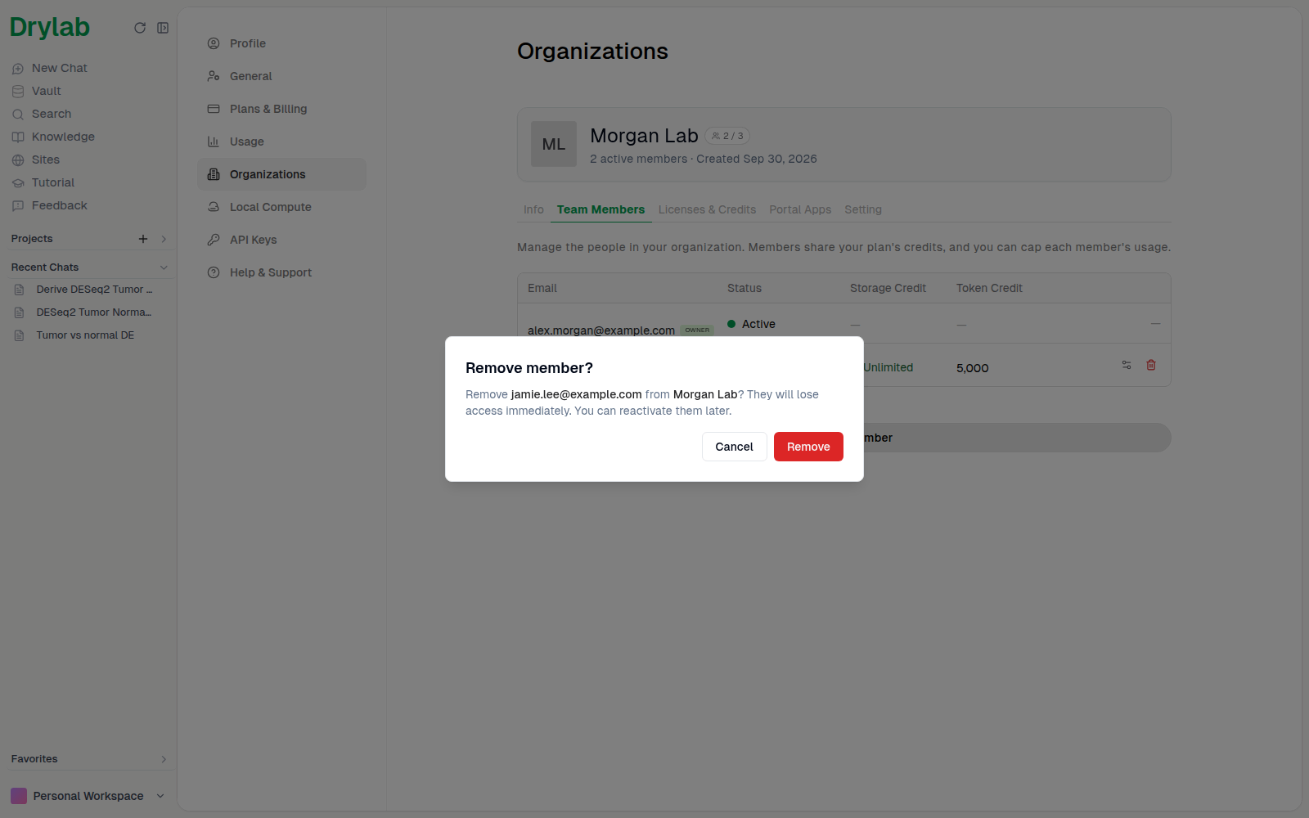Click the 5,000 token credit value
This screenshot has width=1309, height=818.
pyautogui.click(x=972, y=368)
